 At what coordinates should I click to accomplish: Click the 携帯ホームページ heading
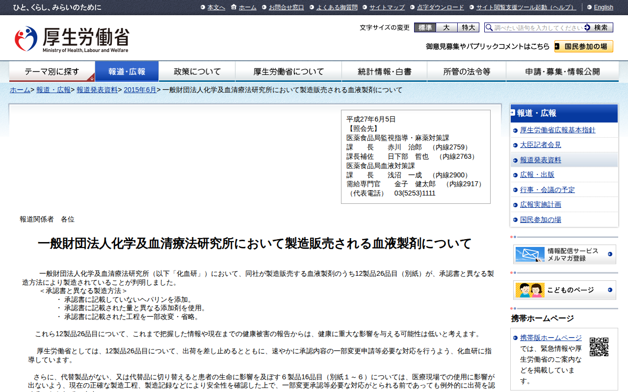[543, 318]
